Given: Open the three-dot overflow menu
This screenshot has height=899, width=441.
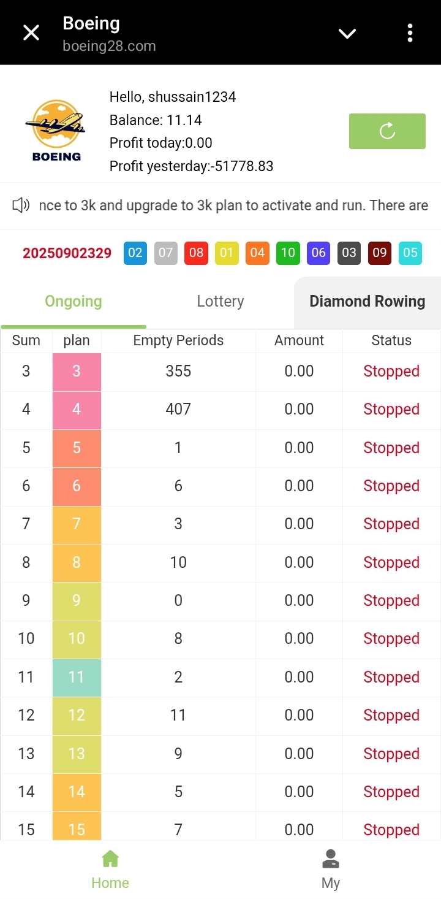Looking at the screenshot, I should (x=410, y=33).
